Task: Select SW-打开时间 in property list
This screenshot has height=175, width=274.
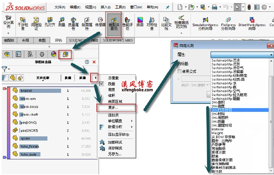Action: 240,110
